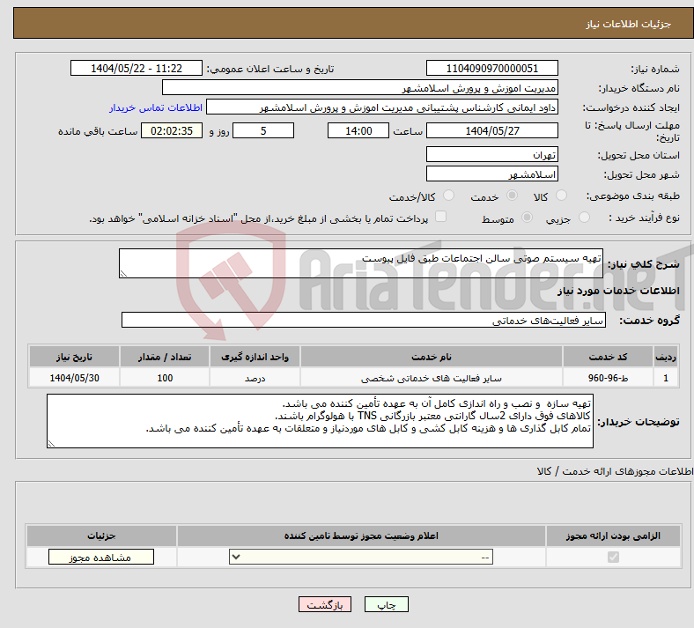Click the response deadline date 1404/05/27 field
Viewport: 694px width, 628px height.
tap(491, 130)
